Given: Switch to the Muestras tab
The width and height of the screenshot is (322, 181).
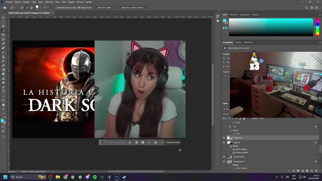Looking at the screenshot, I should (233, 15).
